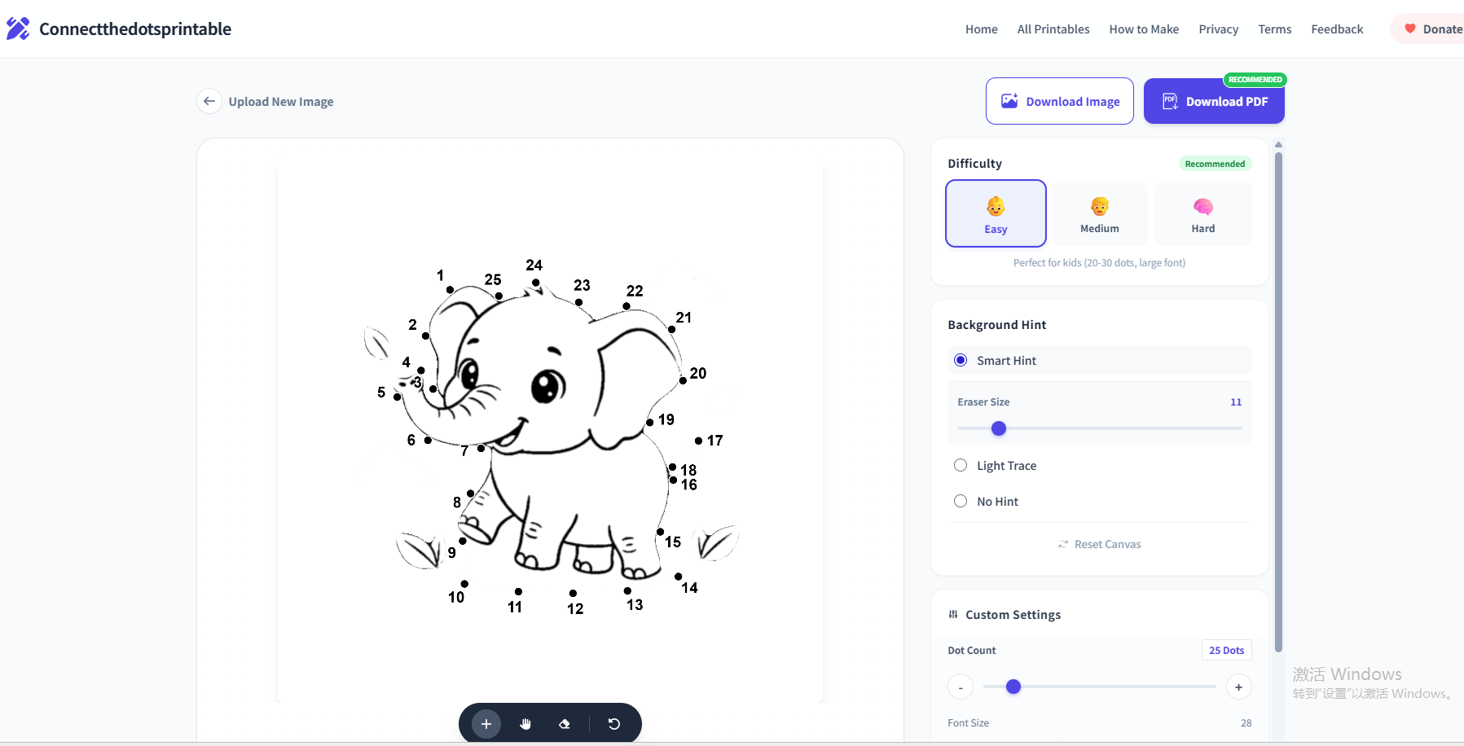Select the zoom-in tool on the canvas toolbar
This screenshot has width=1464, height=746.
pyautogui.click(x=486, y=723)
